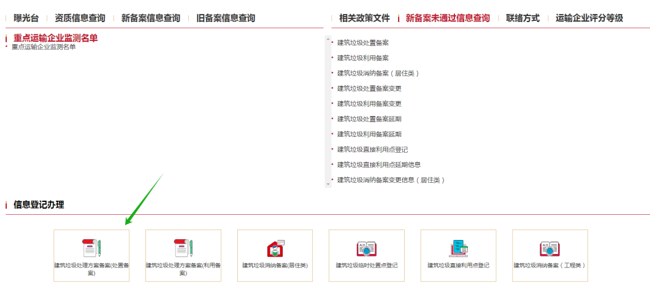Screen dimensions: 650x297
Task: Open the 相关政策文件 tab
Action: (x=364, y=18)
